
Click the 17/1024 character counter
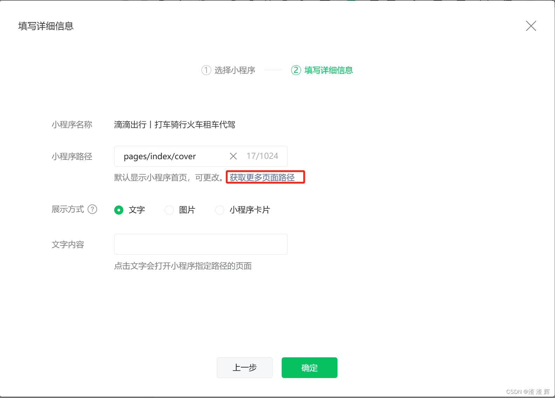click(x=262, y=156)
